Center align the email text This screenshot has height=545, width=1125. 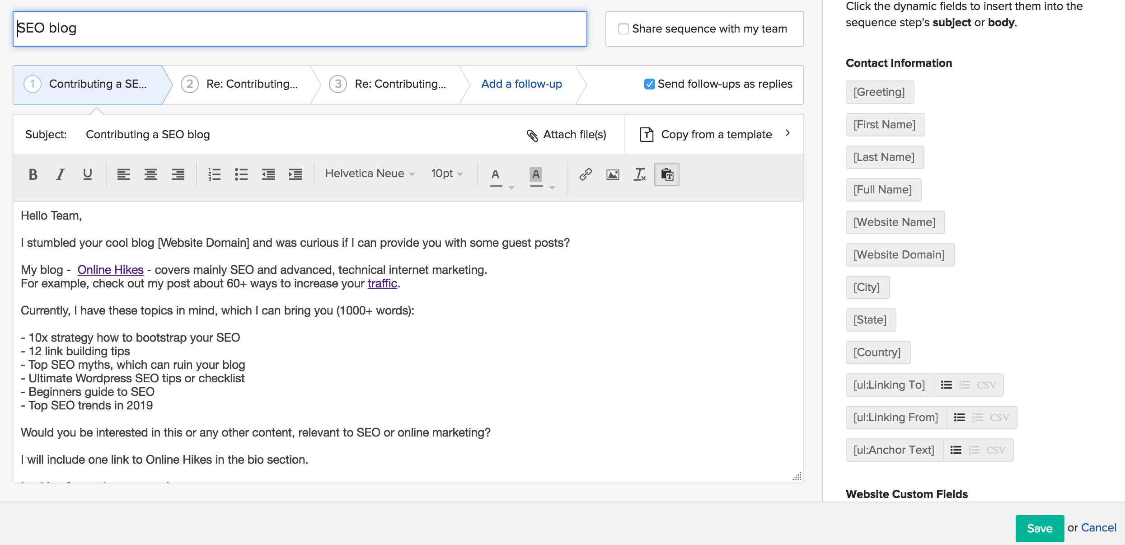(151, 174)
